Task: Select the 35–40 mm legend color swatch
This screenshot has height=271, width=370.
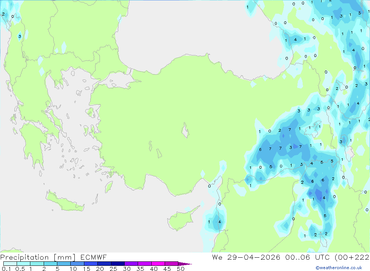Action: tap(145, 264)
